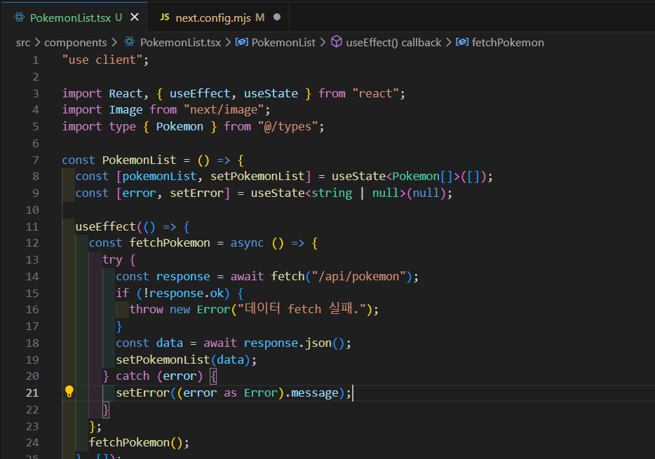Click line number 11 in gutter
Screen dimensions: 655x459
pos(32,227)
